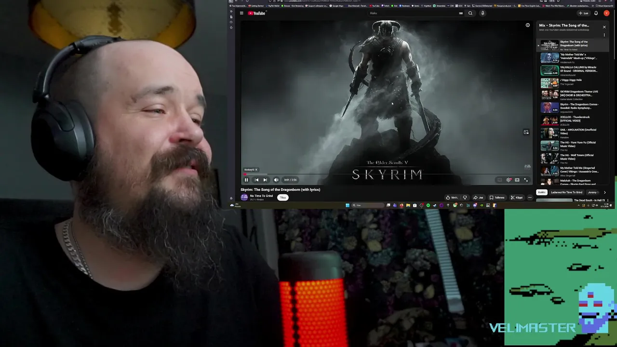Viewport: 617px width, 347px height.
Task: Click the Windows taskbar search box
Action: click(368, 205)
